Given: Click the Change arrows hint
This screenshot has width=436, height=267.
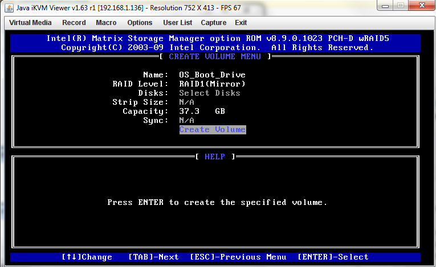Looking at the screenshot, I should [87, 257].
